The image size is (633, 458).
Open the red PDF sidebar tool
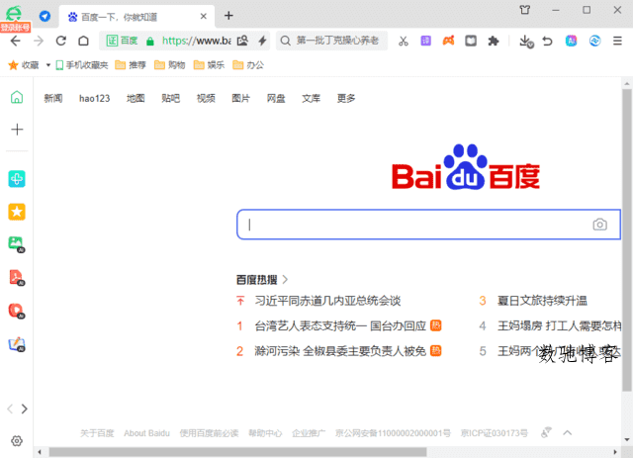click(17, 277)
